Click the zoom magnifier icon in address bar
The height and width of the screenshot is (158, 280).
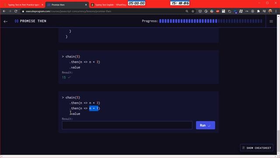(x=187, y=11)
